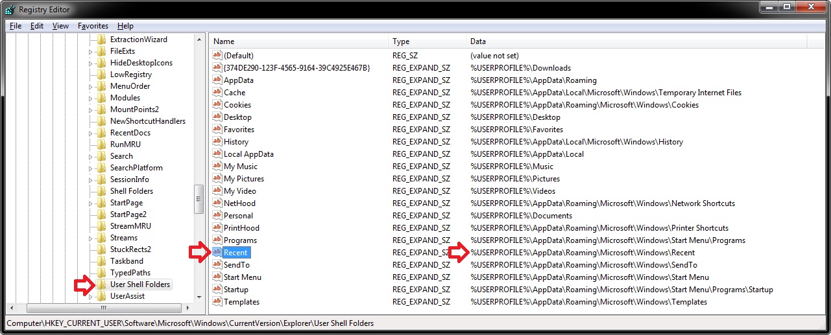Screen dimensions: 831x335
Task: Click the folder icon beside LowRegistry
Action: click(101, 75)
